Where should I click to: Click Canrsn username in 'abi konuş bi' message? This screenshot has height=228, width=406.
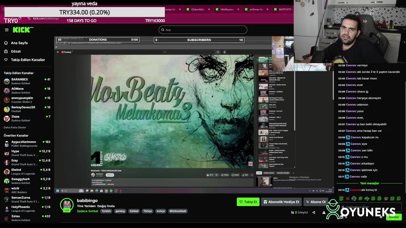pos(355,190)
